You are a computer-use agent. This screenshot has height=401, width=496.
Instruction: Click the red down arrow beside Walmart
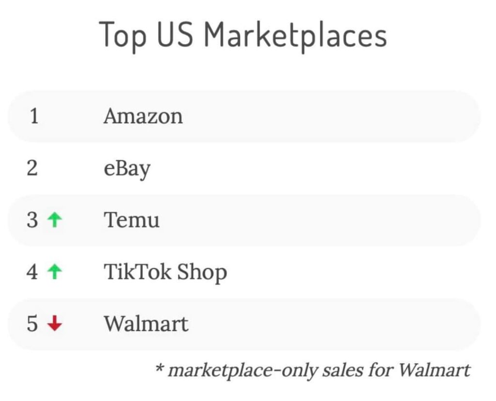click(54, 323)
